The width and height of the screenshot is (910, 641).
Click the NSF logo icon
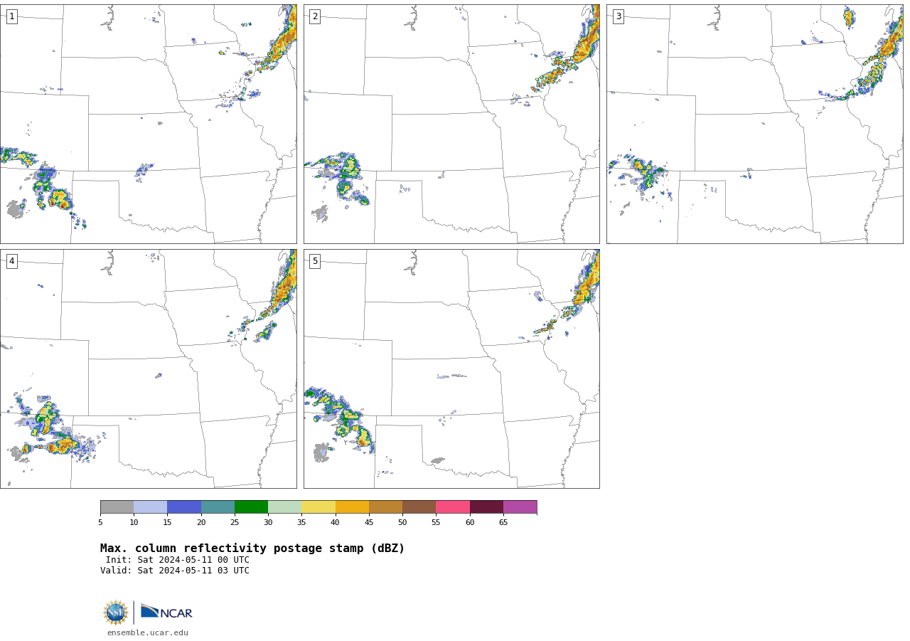click(x=116, y=613)
